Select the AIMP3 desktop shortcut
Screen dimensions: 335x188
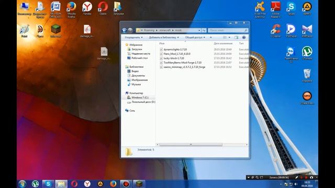307,8
